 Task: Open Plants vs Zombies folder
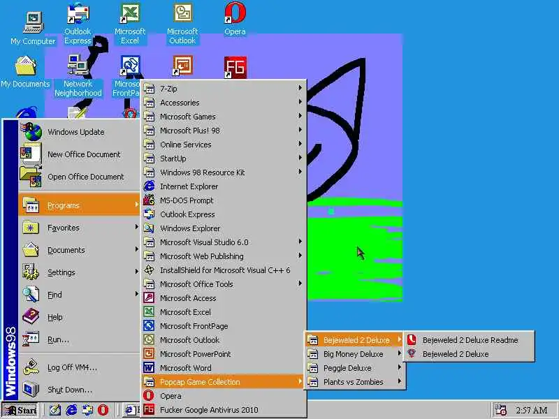pyautogui.click(x=355, y=382)
